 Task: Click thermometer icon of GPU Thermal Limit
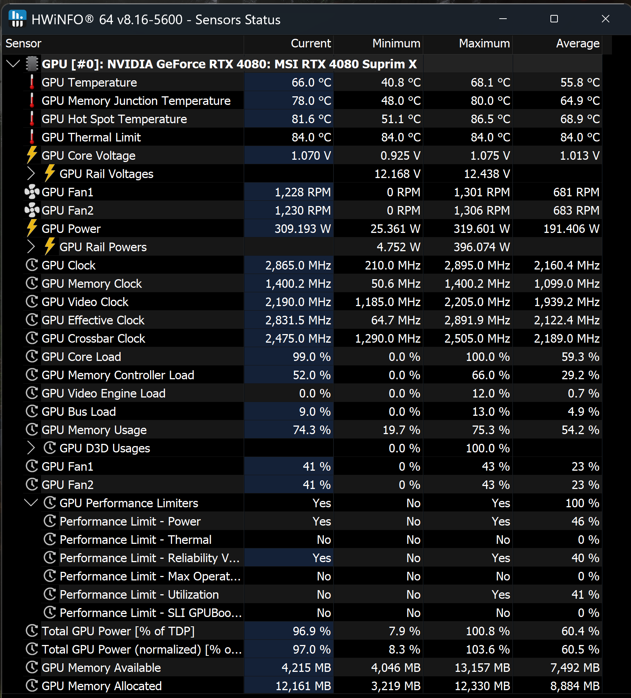pyautogui.click(x=32, y=137)
